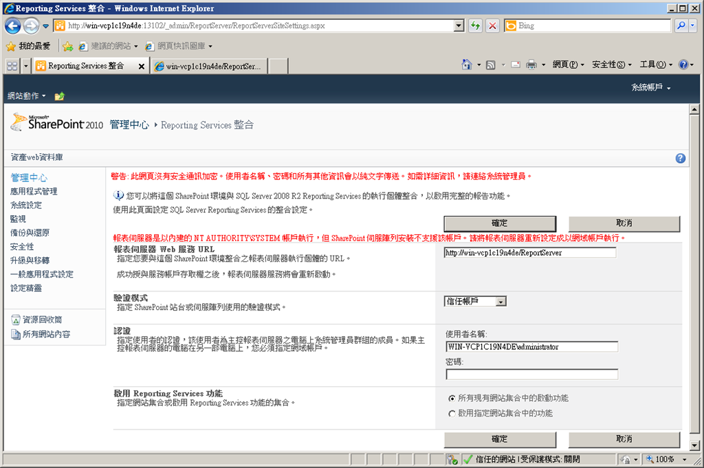Expand the Print options arrow
The width and height of the screenshot is (704, 468).
[x=543, y=65]
